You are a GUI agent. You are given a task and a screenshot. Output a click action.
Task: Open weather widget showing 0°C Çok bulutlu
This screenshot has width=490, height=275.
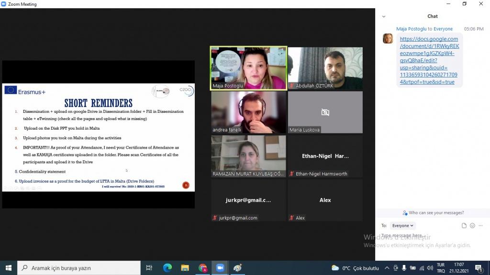click(356, 268)
